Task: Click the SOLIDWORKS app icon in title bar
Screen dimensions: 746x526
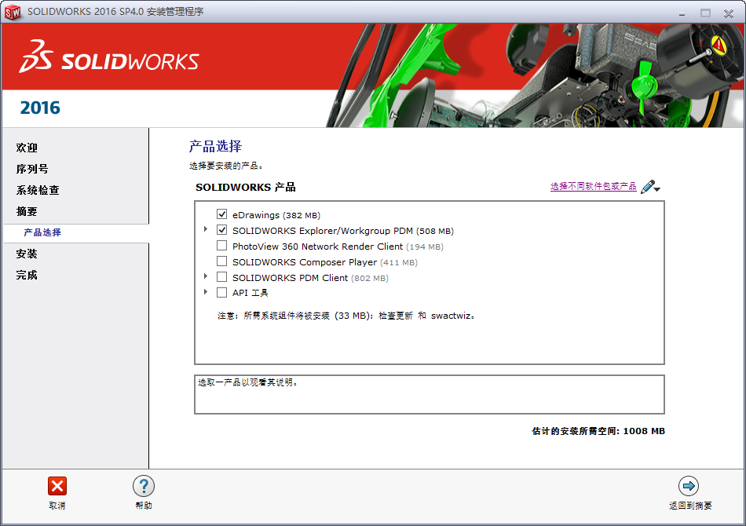Action: point(13,12)
